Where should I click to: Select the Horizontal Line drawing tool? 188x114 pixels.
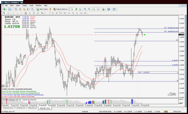(18, 13)
